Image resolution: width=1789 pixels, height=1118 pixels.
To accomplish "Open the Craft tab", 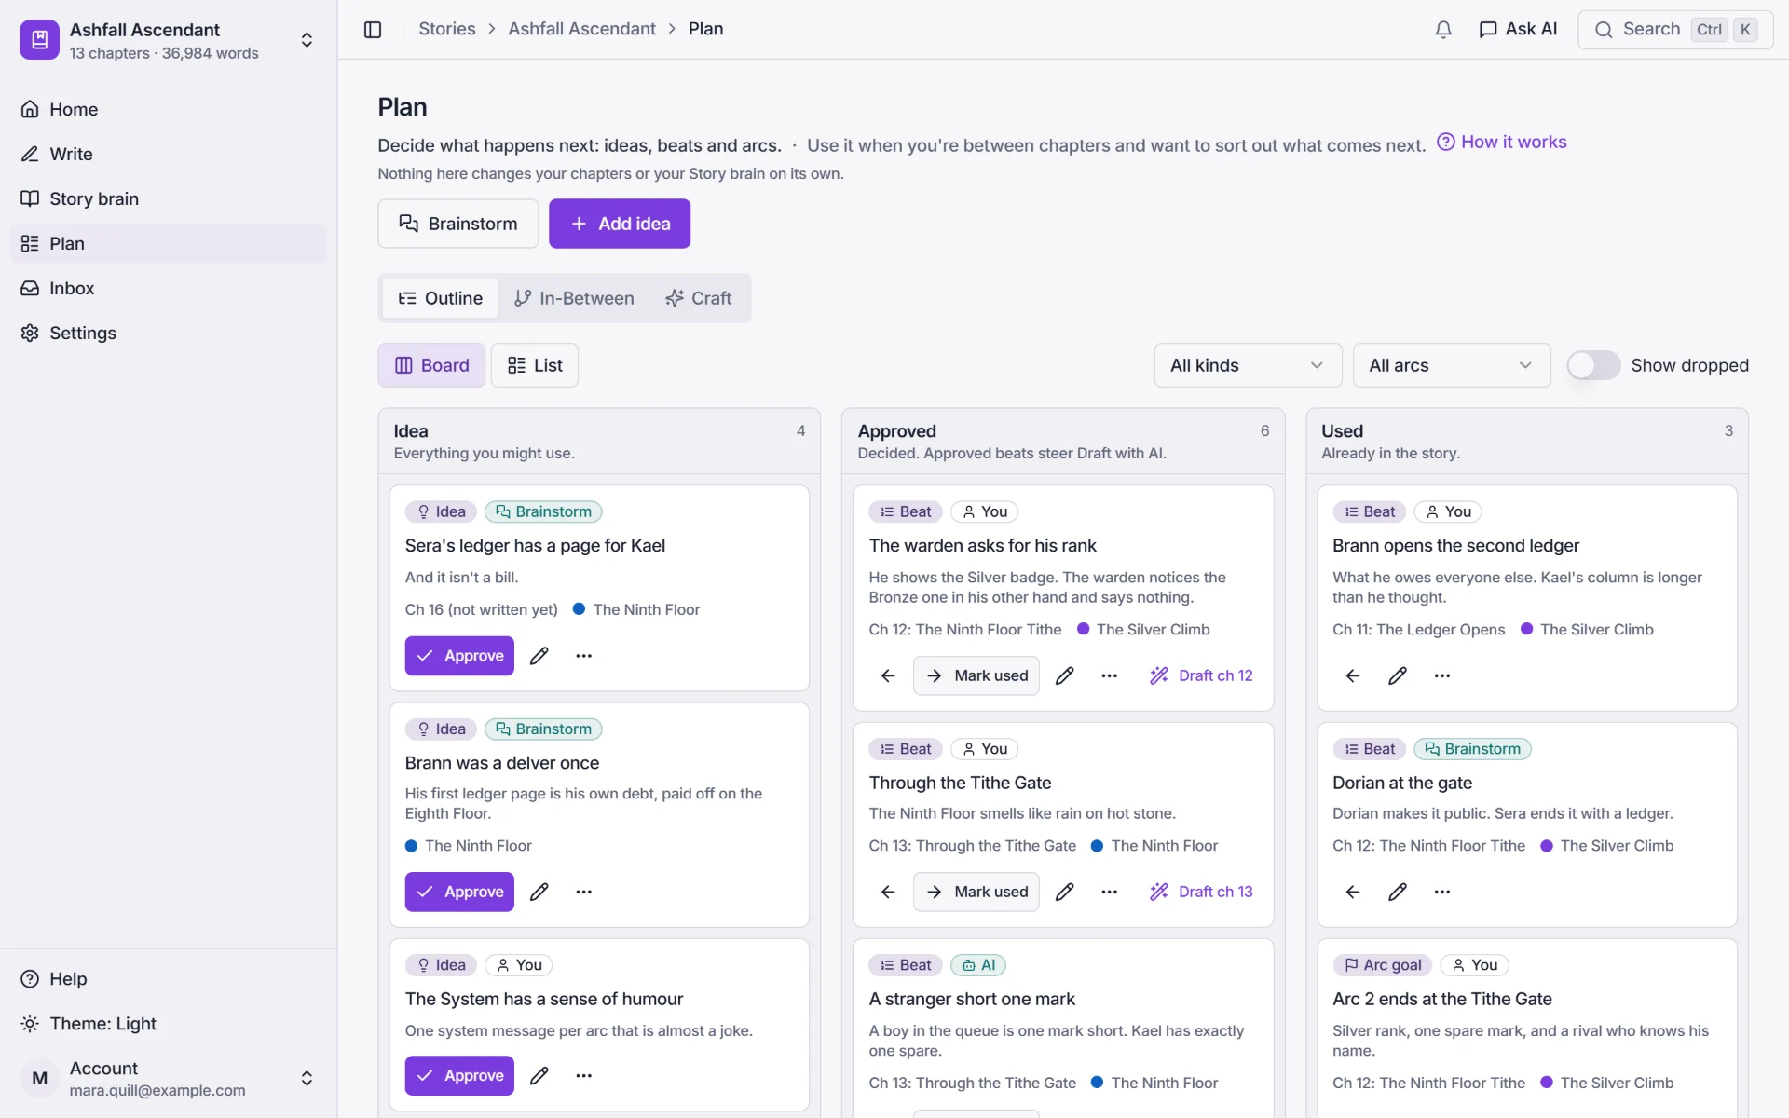I will tap(698, 298).
